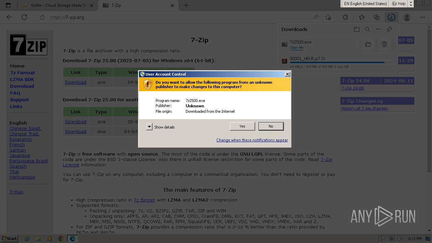Click the site info lock icon
Image resolution: width=432 pixels, height=243 pixels.
tap(42, 17)
